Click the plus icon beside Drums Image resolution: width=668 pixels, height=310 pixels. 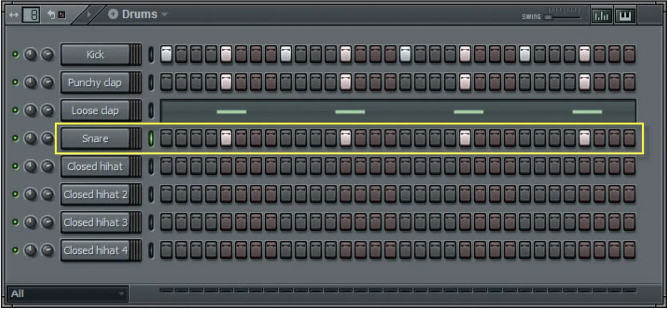[113, 14]
